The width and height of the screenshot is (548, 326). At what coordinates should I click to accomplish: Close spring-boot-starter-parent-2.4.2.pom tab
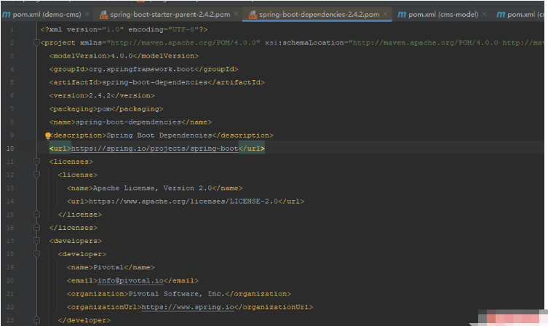click(x=237, y=14)
